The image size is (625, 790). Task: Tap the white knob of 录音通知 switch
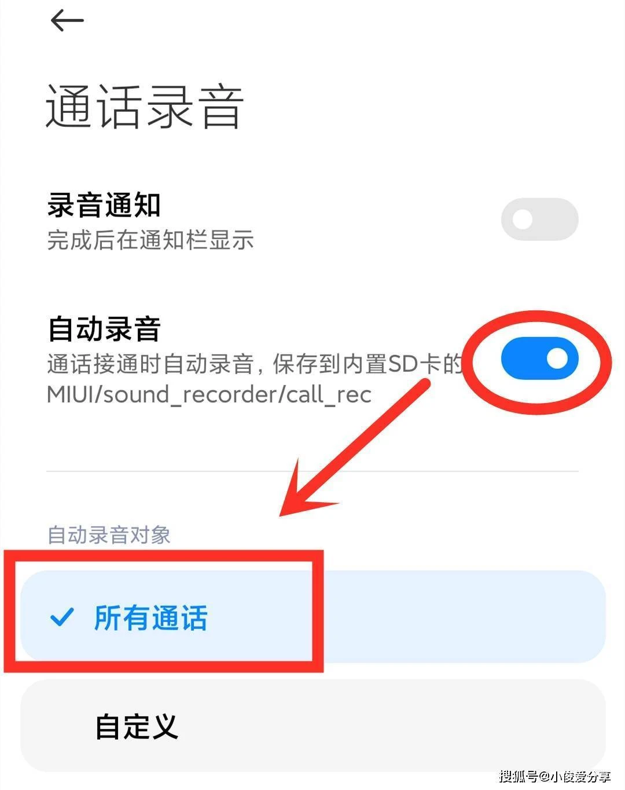[523, 219]
